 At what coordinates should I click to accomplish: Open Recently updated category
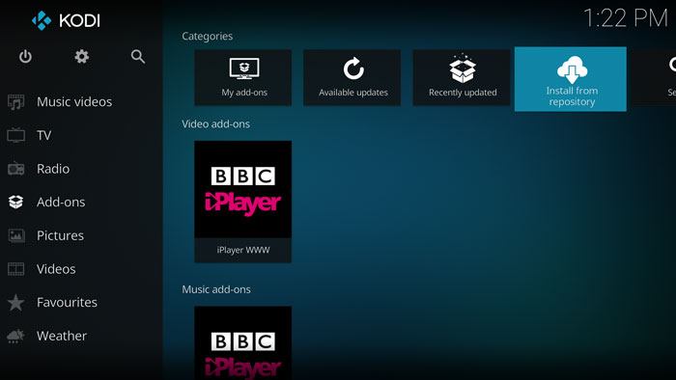click(x=462, y=77)
